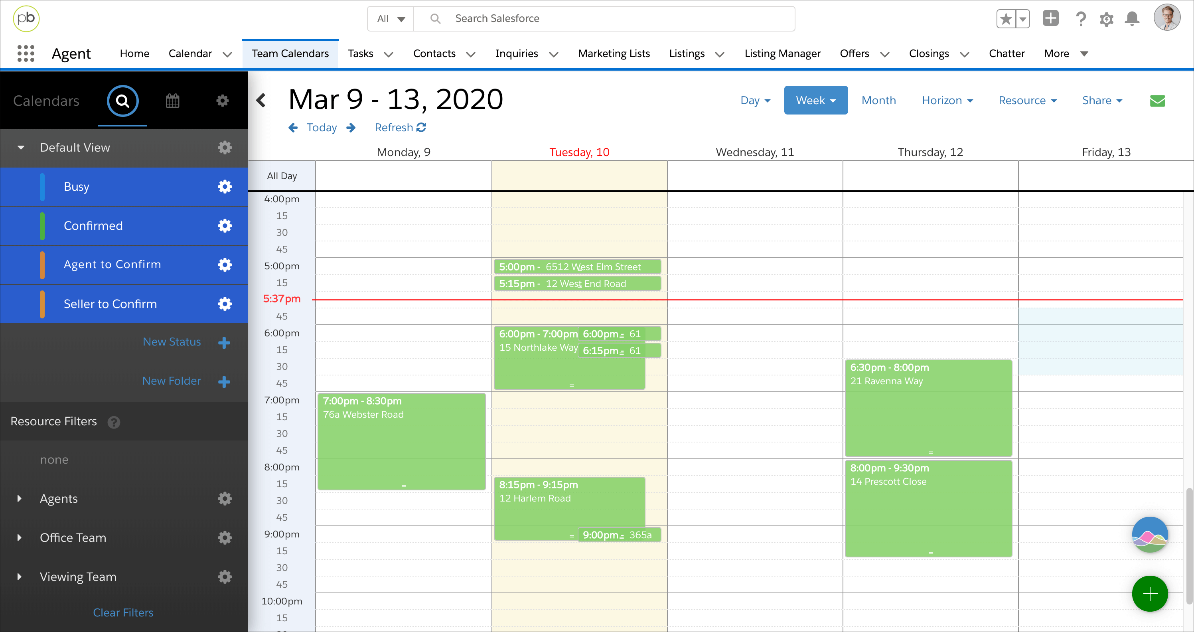Click the green plus button to add an event
The width and height of the screenshot is (1194, 632).
click(1149, 594)
